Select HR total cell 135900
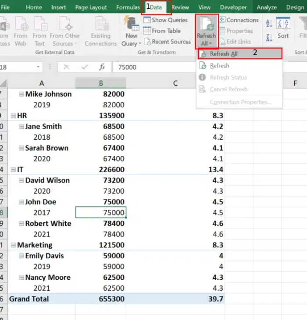 pyautogui.click(x=101, y=116)
